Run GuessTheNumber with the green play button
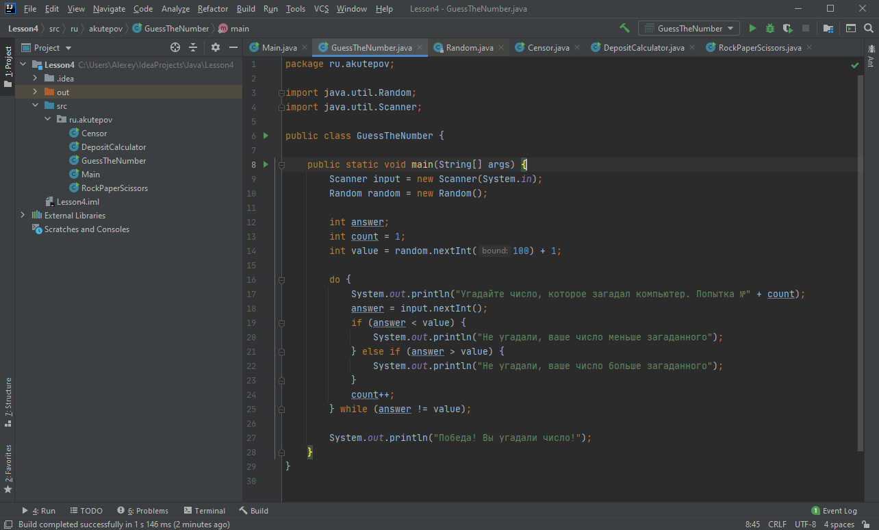Screen dimensions: 879x530 pos(752,28)
